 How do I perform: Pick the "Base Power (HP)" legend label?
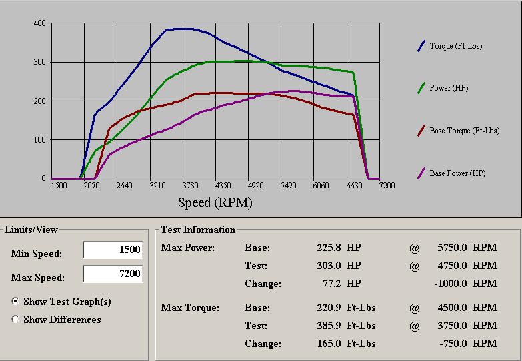pyautogui.click(x=457, y=173)
